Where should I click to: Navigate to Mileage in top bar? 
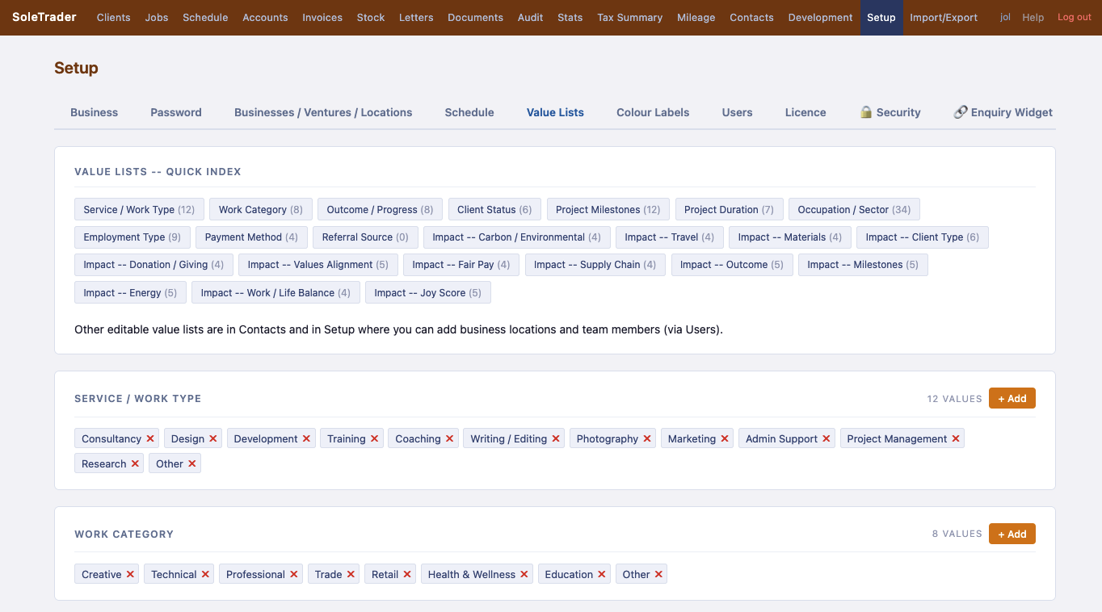coord(696,17)
